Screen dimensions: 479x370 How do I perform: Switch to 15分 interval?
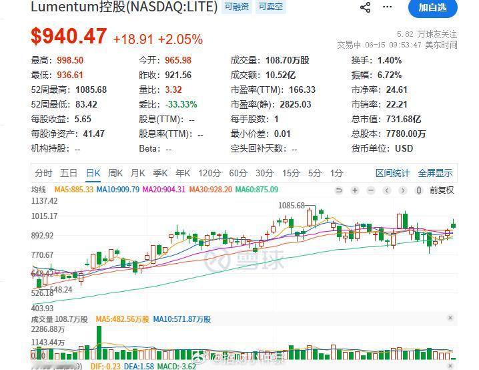(291, 174)
